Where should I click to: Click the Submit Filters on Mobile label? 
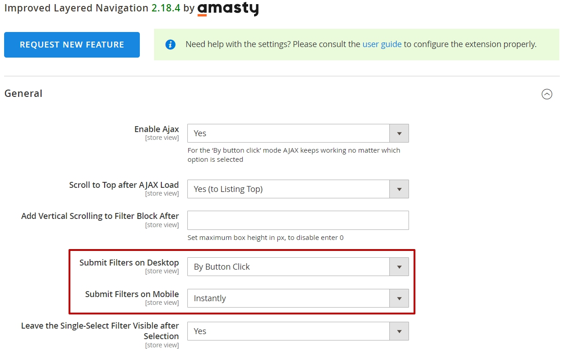coord(132,294)
